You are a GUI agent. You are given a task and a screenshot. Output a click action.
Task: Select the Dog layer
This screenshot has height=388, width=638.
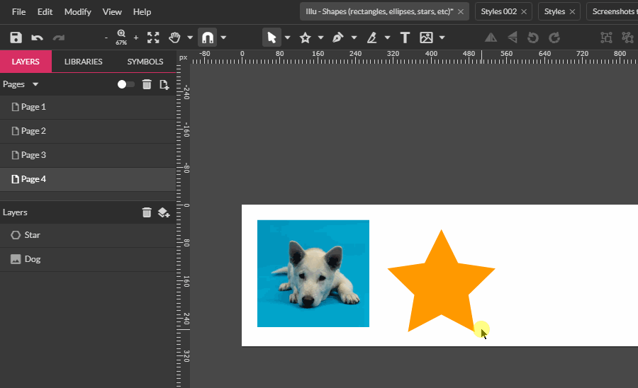[x=88, y=259]
